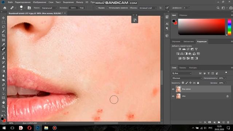
Task: Open the opacity 100% dropdown arrow
Action: click(226, 78)
